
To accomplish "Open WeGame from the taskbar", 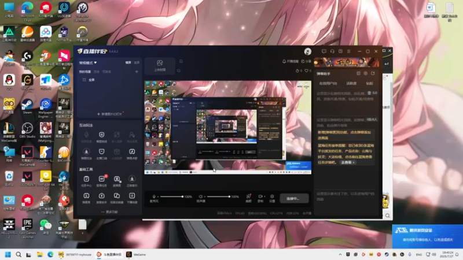I will coord(137,254).
